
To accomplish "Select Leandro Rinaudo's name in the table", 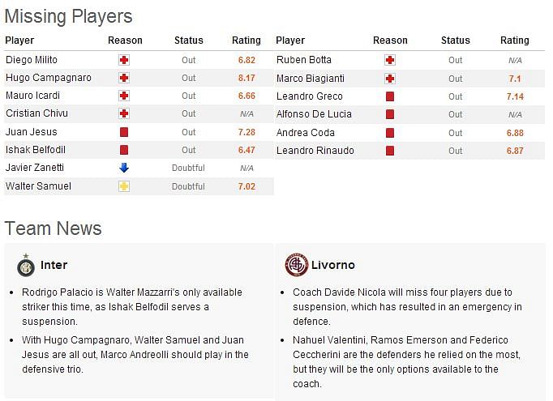I will pyautogui.click(x=315, y=151).
